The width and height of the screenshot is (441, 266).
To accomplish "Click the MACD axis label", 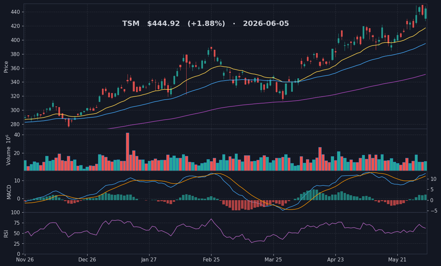I will [9, 192].
